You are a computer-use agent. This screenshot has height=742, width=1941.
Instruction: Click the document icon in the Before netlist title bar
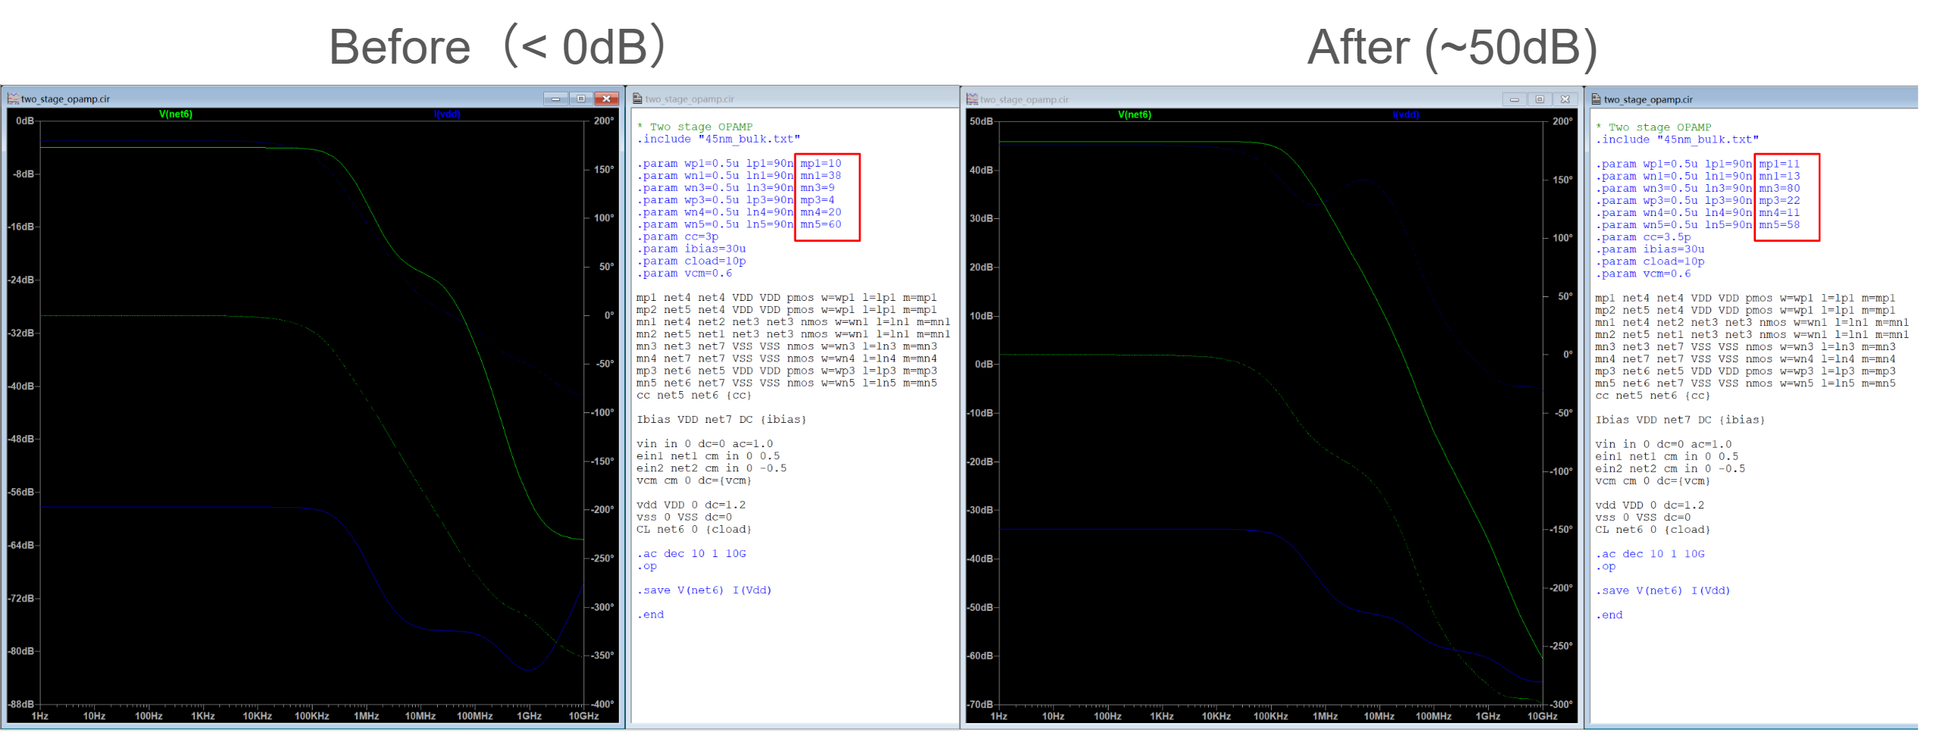(x=637, y=99)
